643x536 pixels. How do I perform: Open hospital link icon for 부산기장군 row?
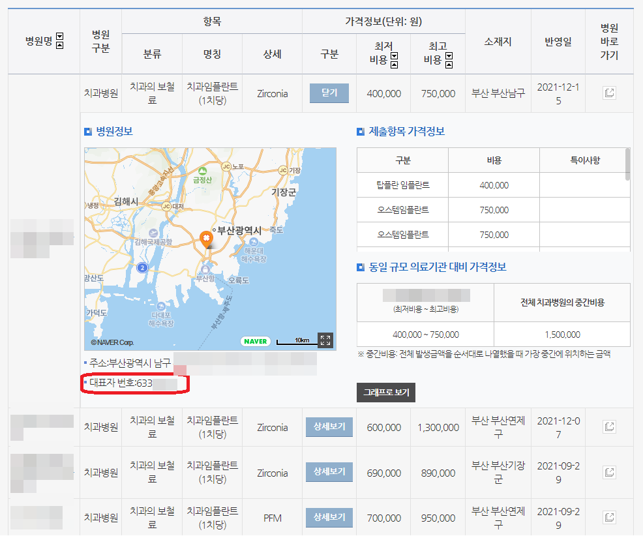[609, 472]
